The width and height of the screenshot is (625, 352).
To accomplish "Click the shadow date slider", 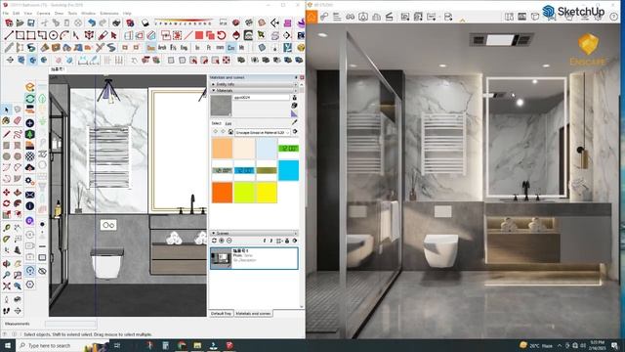I will [x=184, y=22].
